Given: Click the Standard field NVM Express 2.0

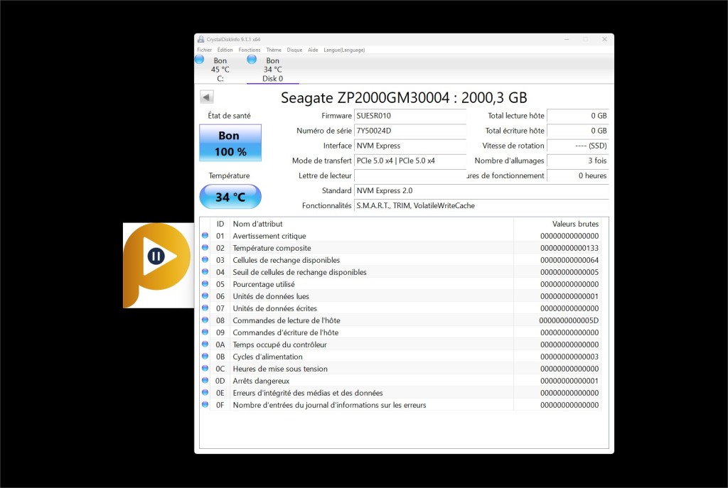Looking at the screenshot, I should pos(481,190).
